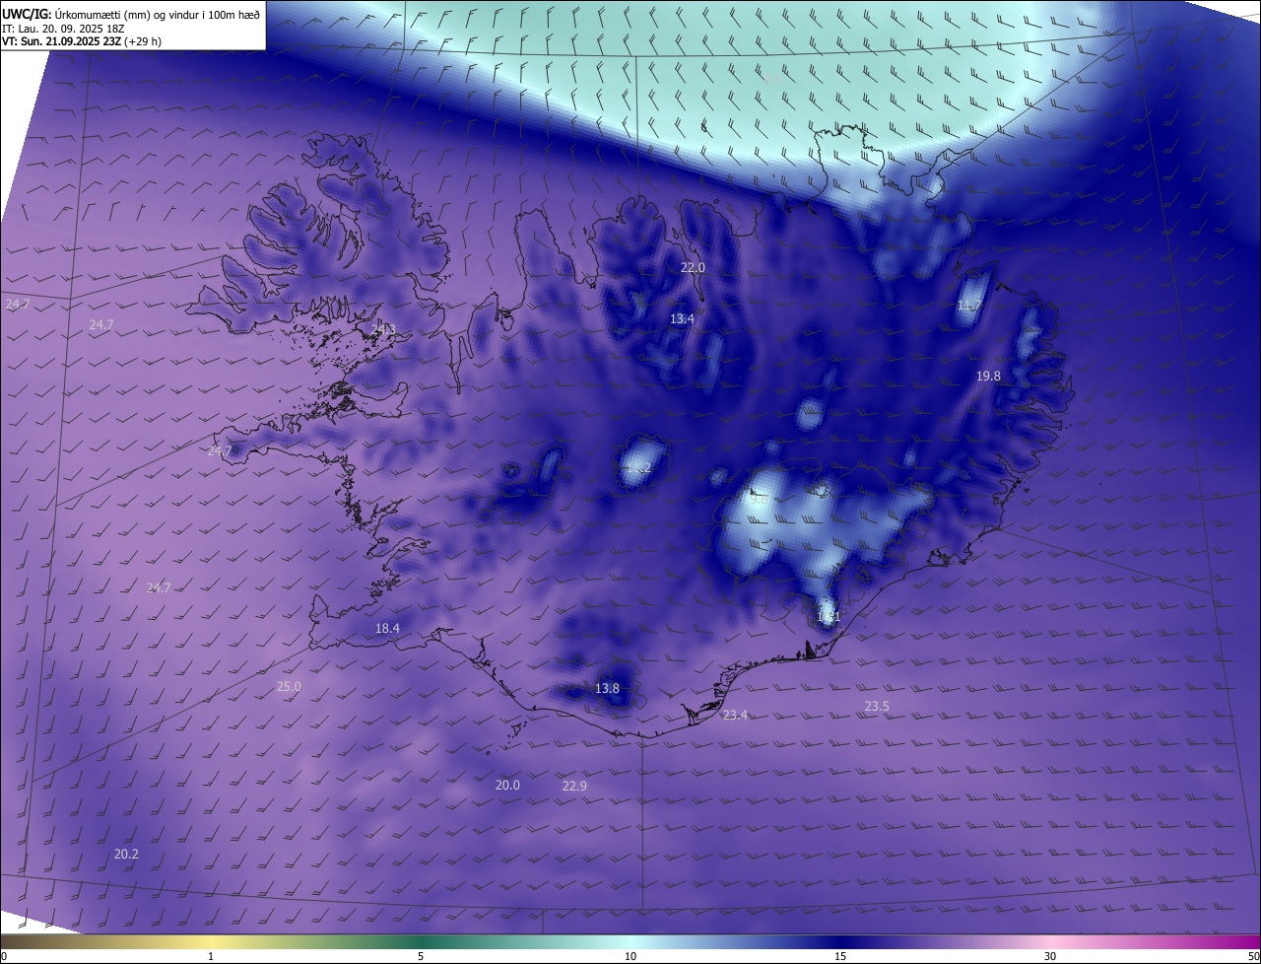Click the 22.0 value on the map
1261x964 pixels.
click(694, 268)
